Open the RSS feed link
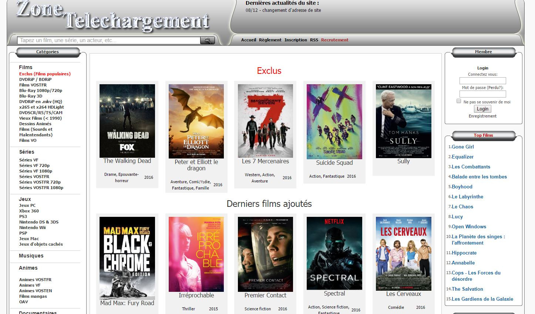 [314, 40]
